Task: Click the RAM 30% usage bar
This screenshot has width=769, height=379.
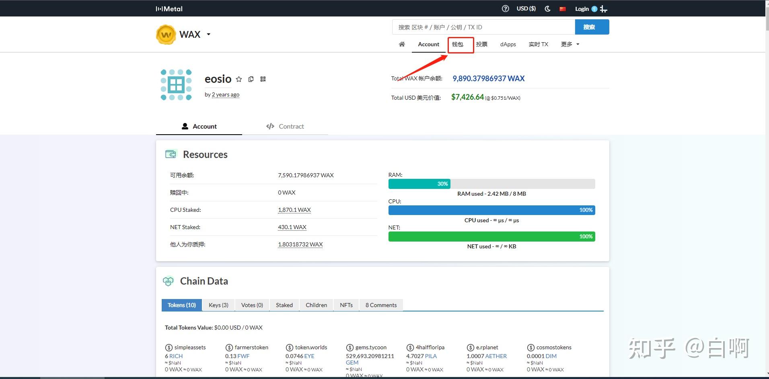Action: 491,184
